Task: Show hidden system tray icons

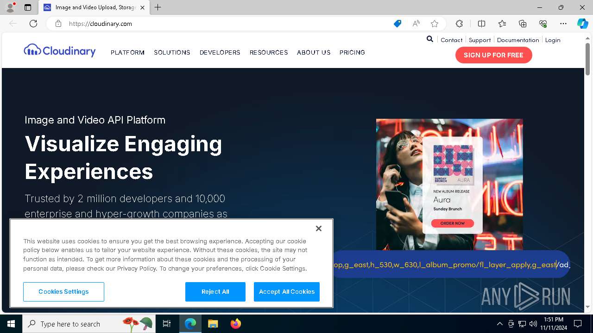Action: (x=499, y=324)
